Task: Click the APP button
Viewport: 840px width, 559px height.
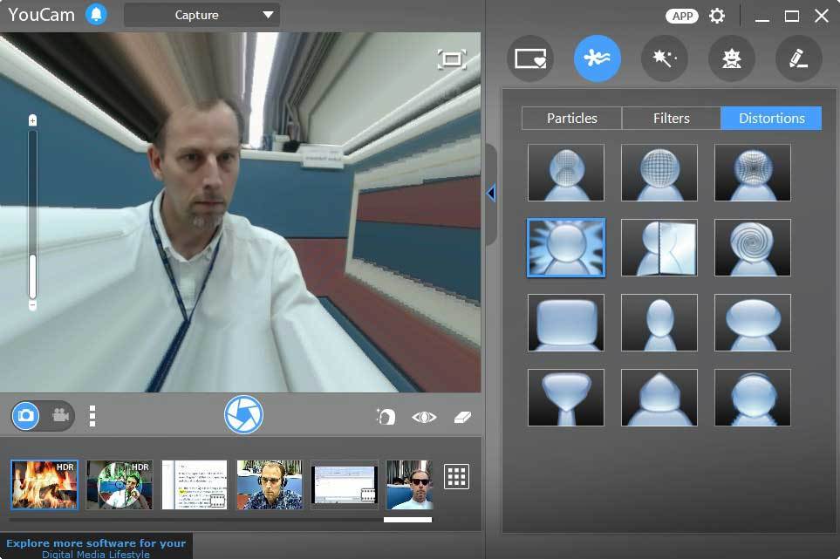Action: pyautogui.click(x=683, y=16)
